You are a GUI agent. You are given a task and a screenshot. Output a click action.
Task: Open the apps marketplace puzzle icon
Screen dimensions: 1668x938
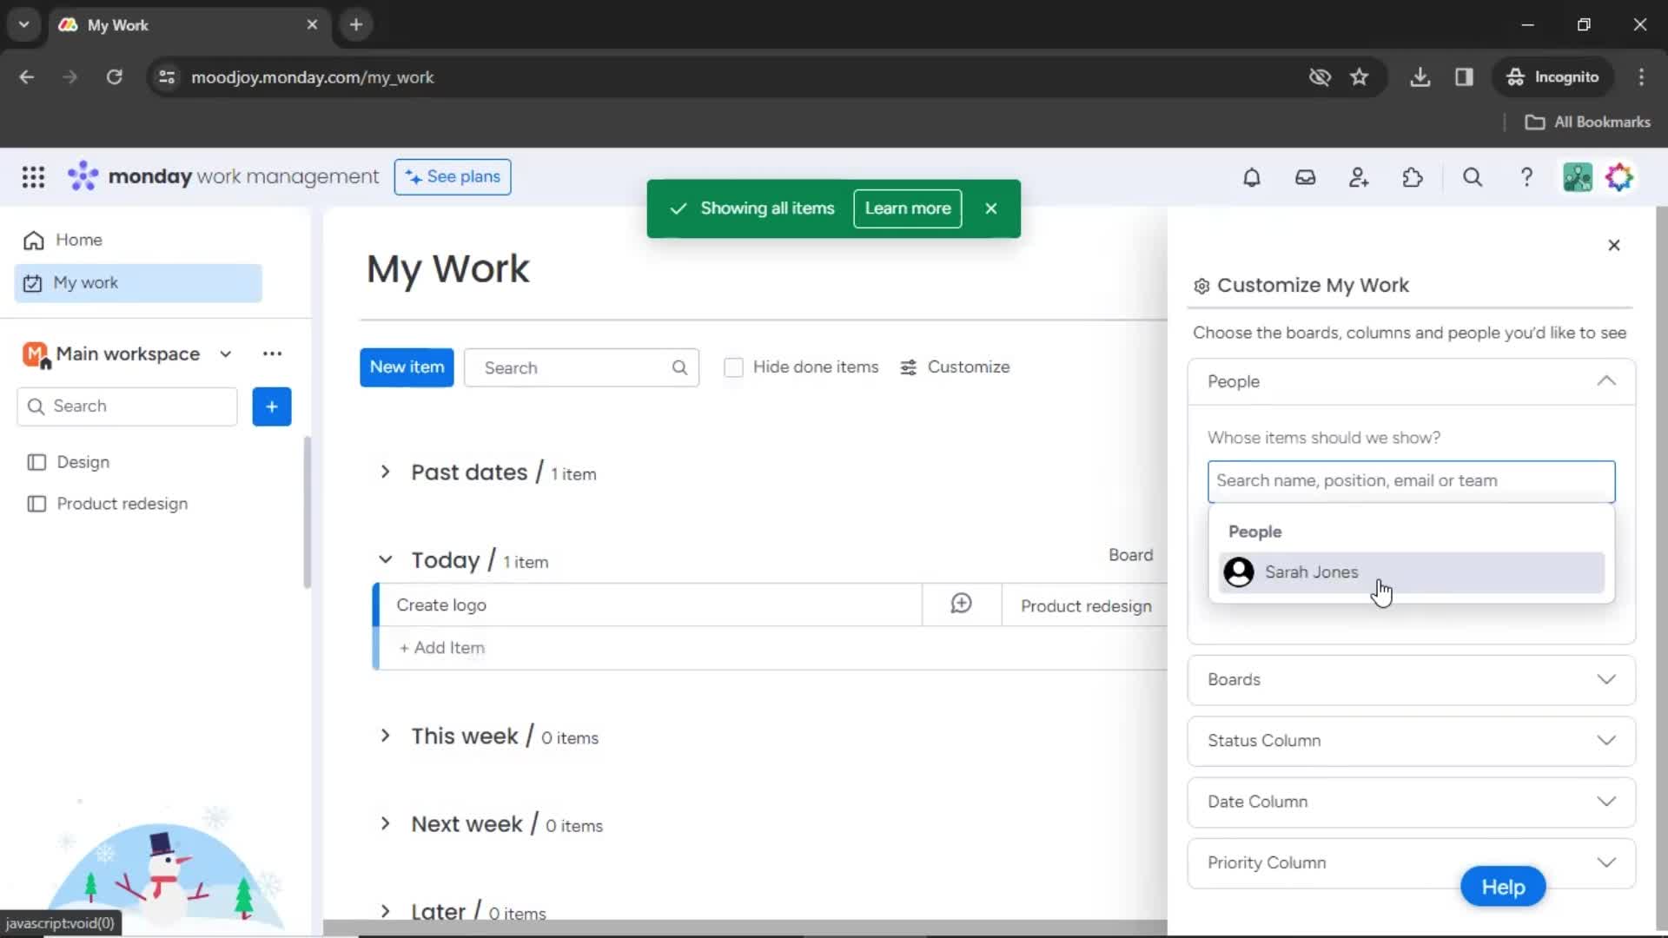click(x=1413, y=177)
